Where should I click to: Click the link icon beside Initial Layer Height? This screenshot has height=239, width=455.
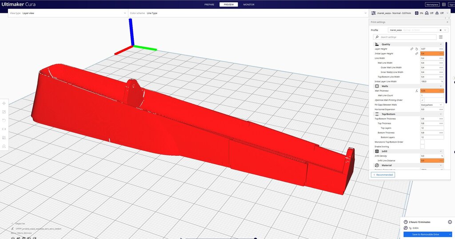tap(416, 54)
